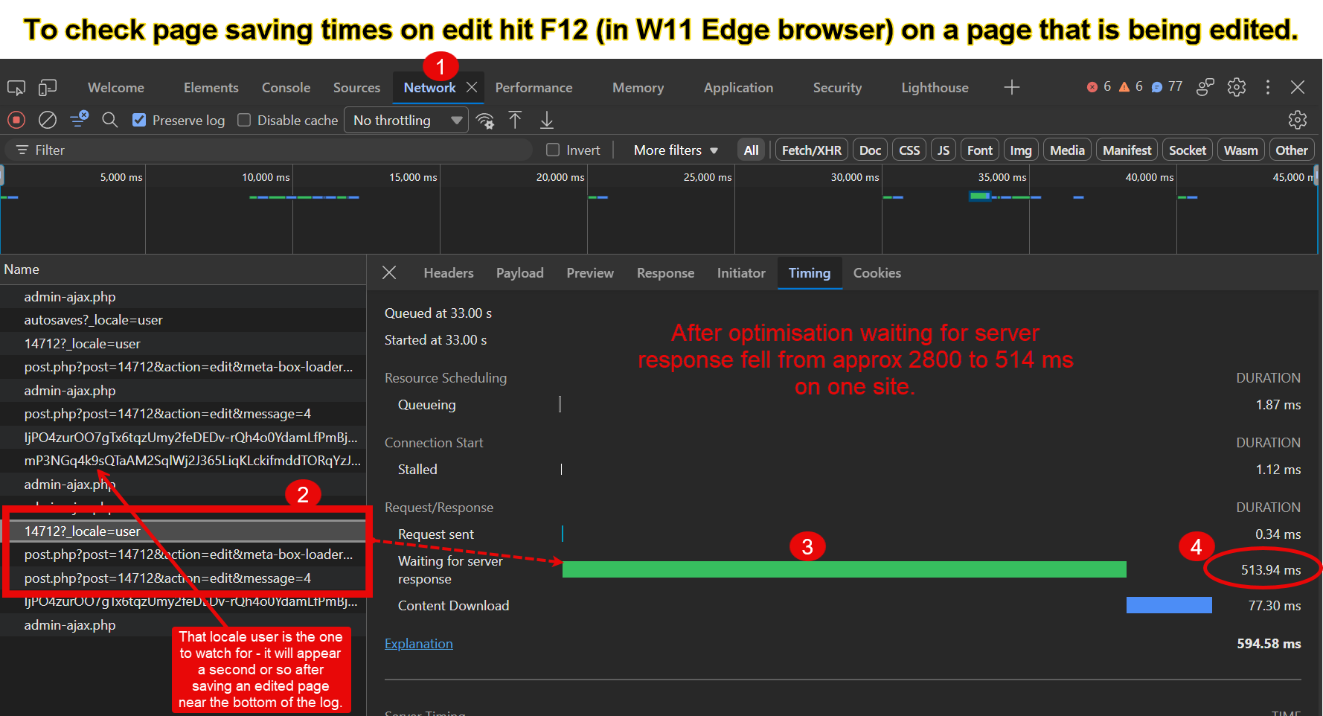Screen dimensions: 1323x716
Task: Filter requests by JS
Action: click(944, 150)
